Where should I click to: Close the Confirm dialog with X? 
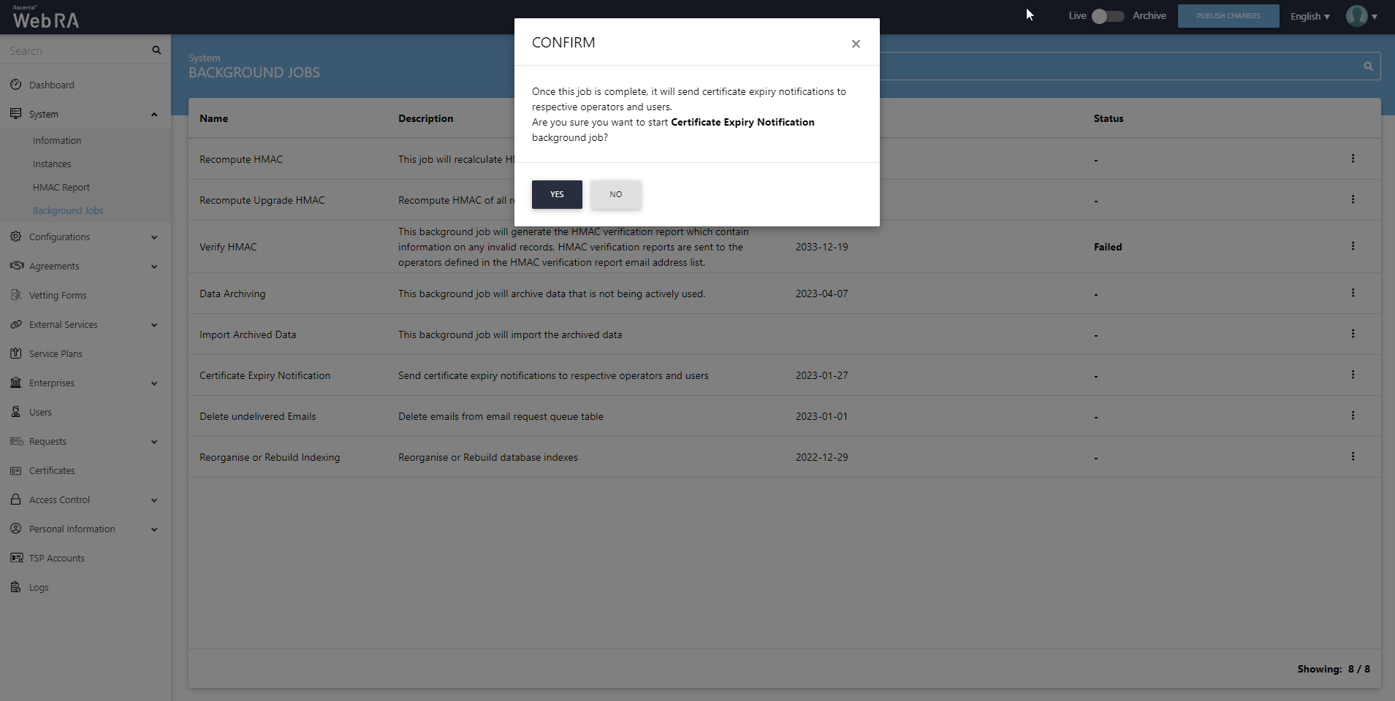point(855,44)
